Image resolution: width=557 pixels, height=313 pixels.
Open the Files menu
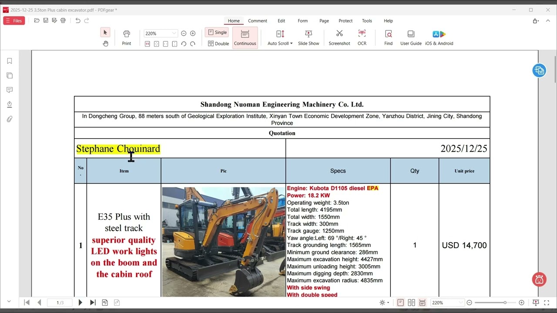coord(14,21)
